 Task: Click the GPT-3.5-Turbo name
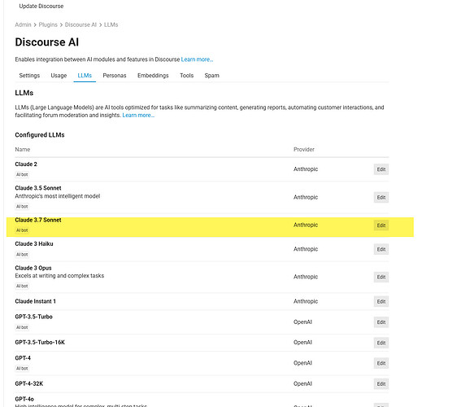[33, 317]
